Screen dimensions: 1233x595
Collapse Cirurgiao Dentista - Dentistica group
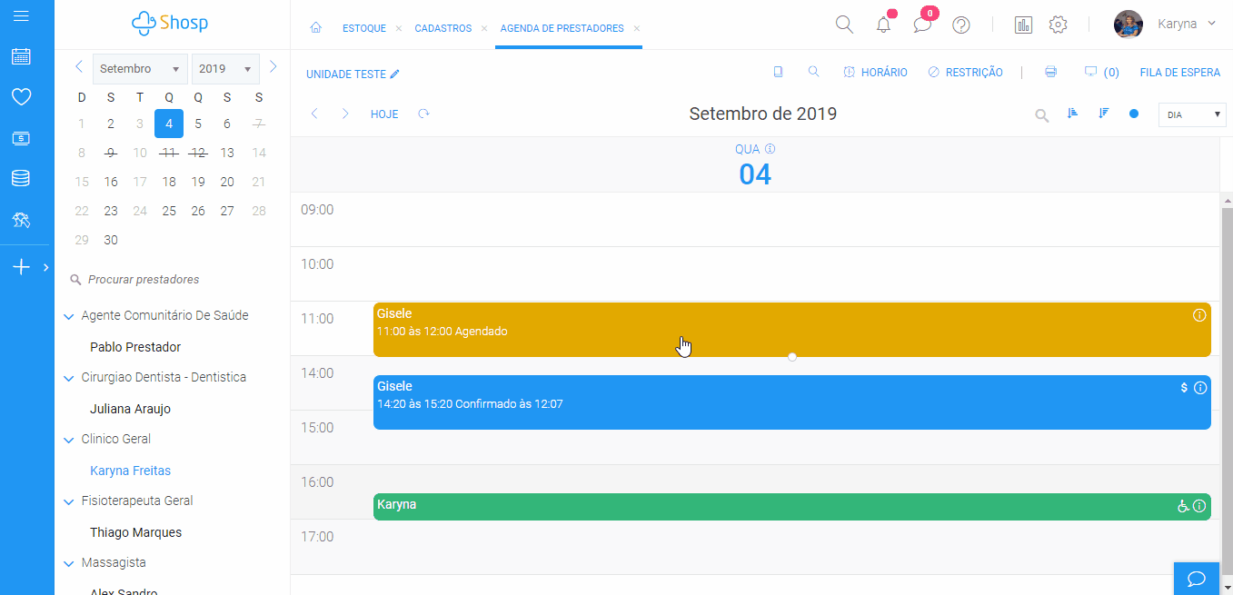pyautogui.click(x=68, y=378)
